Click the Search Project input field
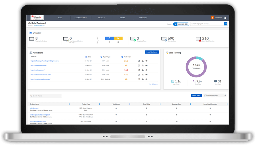The image size is (256, 145). point(46,96)
